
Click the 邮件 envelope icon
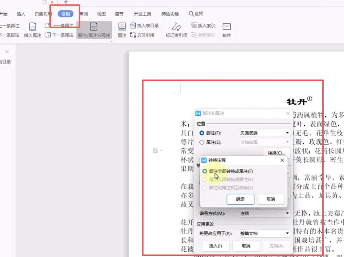point(226,26)
